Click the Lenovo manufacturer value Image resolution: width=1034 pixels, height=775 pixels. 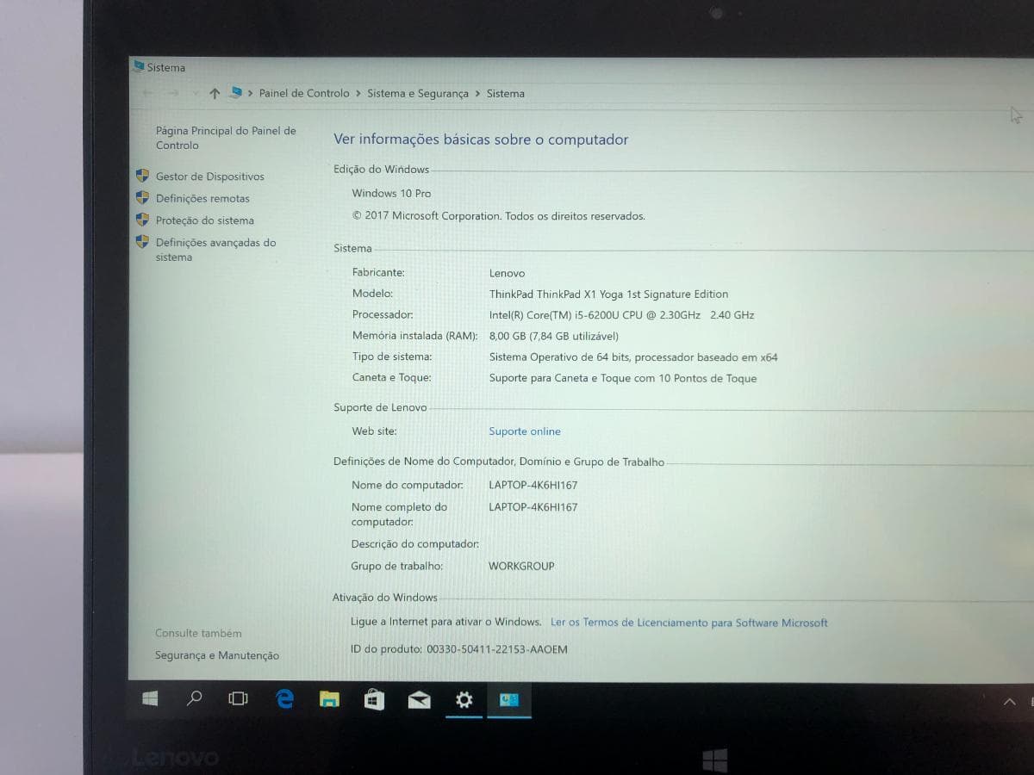point(507,273)
